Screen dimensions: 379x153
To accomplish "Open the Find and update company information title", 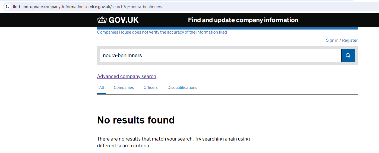I will click(x=243, y=20).
